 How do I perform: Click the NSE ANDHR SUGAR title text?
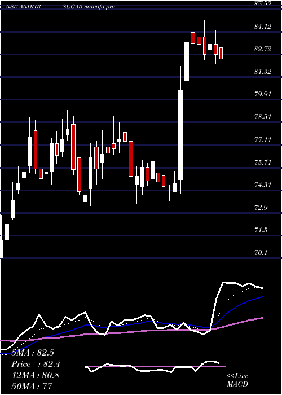44,7
